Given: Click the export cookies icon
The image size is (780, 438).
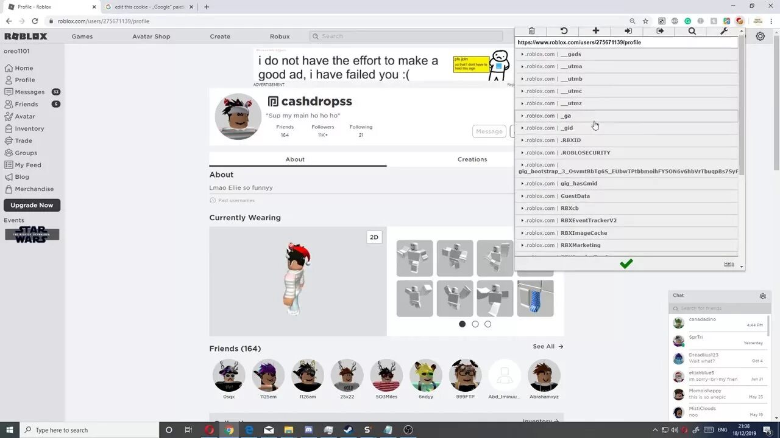Looking at the screenshot, I should tap(660, 31).
